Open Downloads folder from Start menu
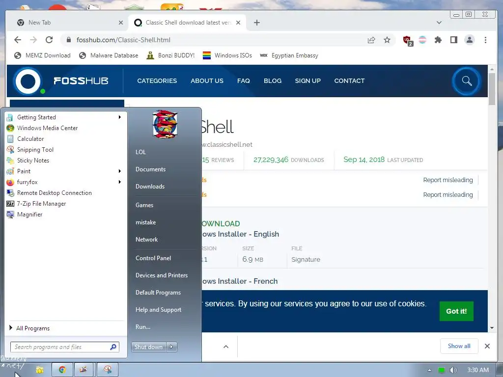The height and width of the screenshot is (377, 503). click(150, 186)
